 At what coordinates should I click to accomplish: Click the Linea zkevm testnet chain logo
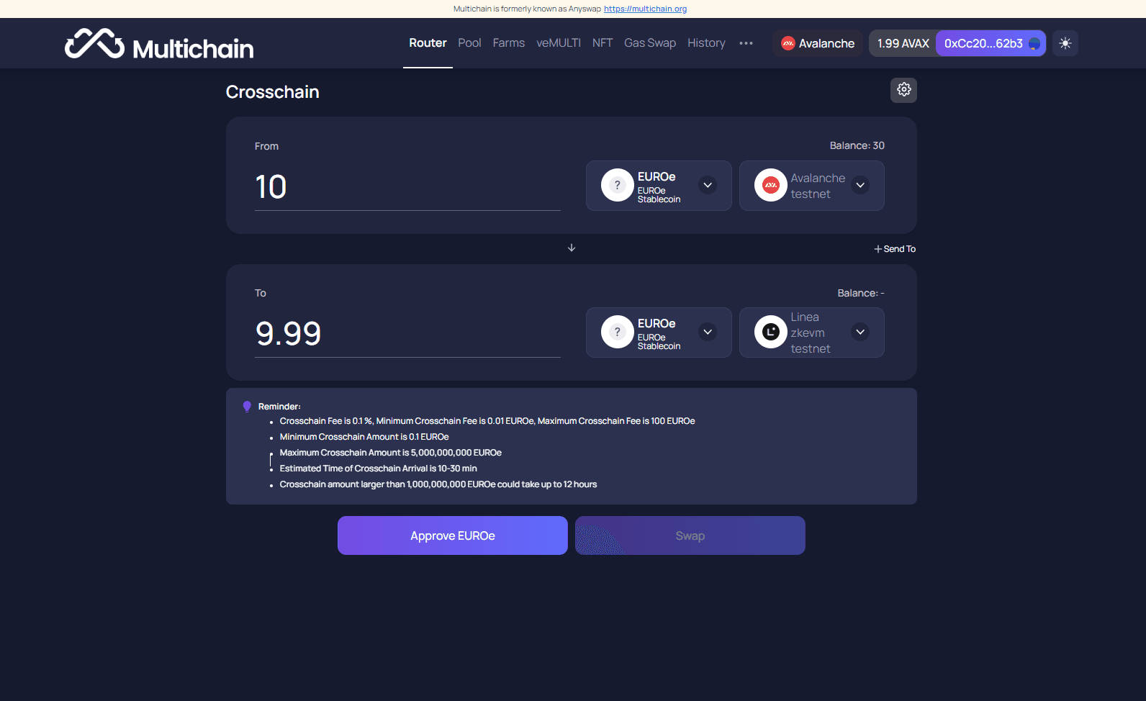coord(770,333)
